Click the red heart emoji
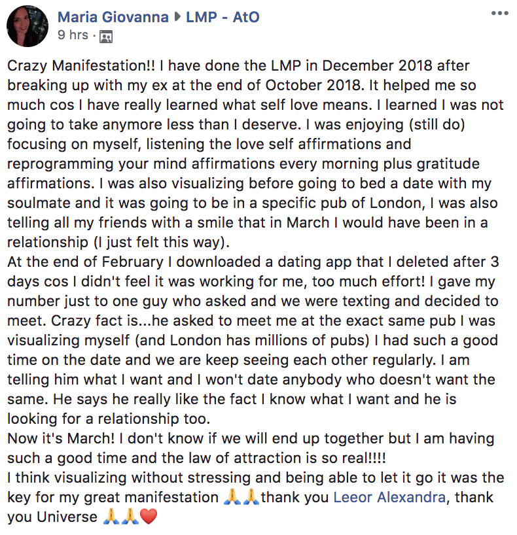 [x=149, y=517]
